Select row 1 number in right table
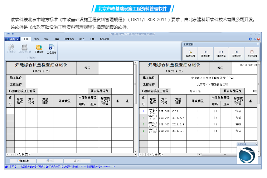Screen dimensions: 267x178 143,111
